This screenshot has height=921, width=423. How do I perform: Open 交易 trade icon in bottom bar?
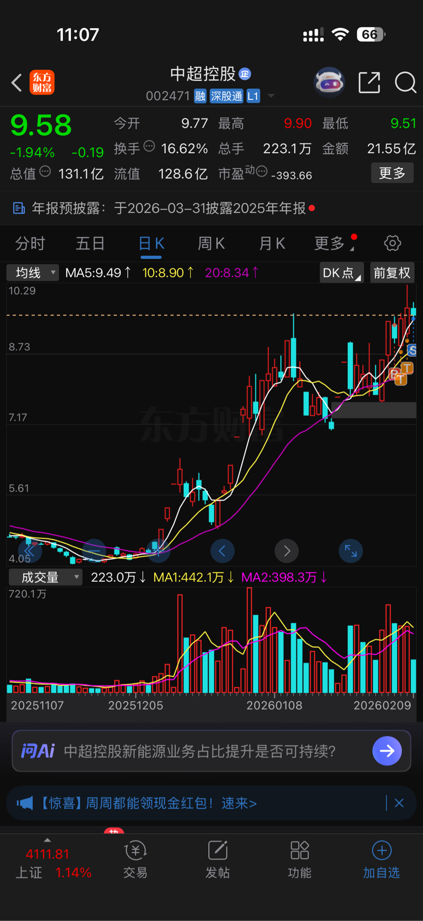pyautogui.click(x=135, y=859)
